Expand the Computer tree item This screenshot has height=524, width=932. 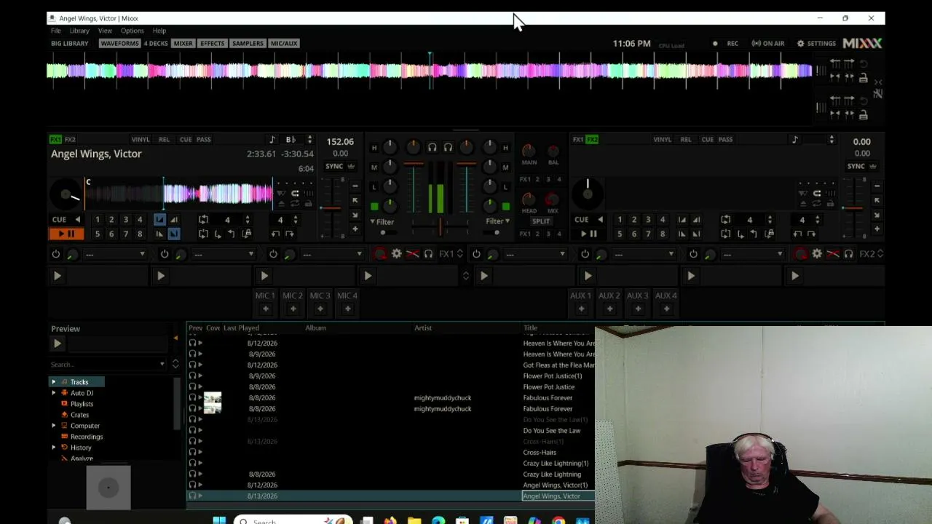pos(53,426)
